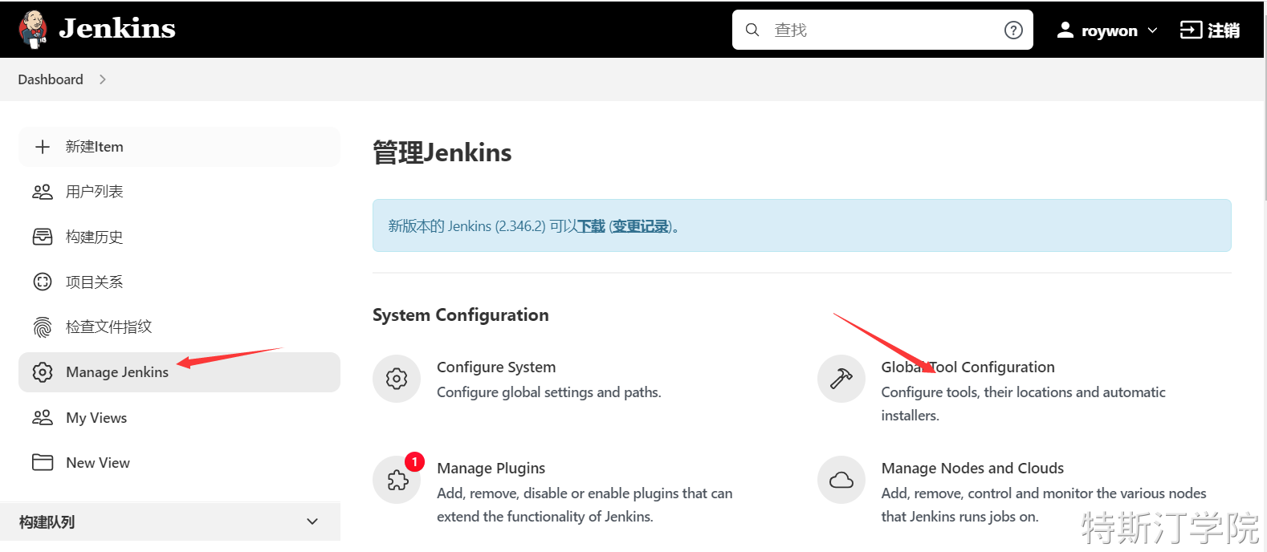Image resolution: width=1267 pixels, height=552 pixels.
Task: Click the 下载 download link in banner
Action: click(x=592, y=226)
